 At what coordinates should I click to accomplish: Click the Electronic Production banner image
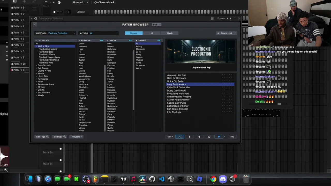(x=201, y=51)
